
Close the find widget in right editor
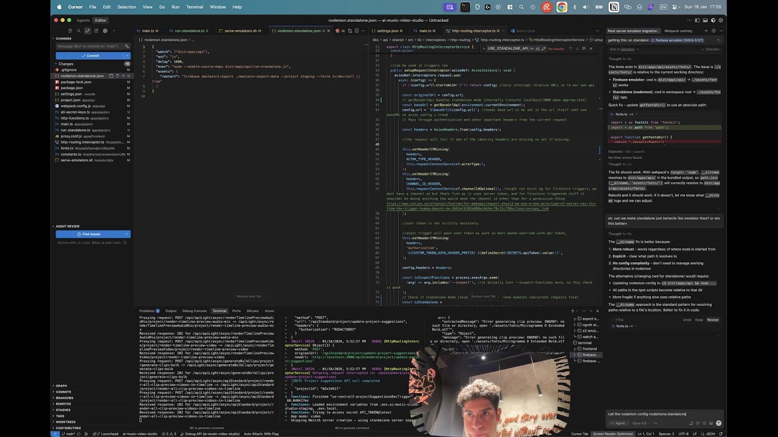tap(591, 49)
